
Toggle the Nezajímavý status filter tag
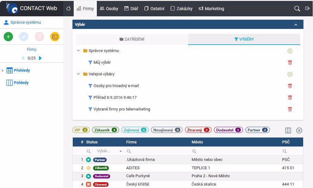[x=167, y=130]
